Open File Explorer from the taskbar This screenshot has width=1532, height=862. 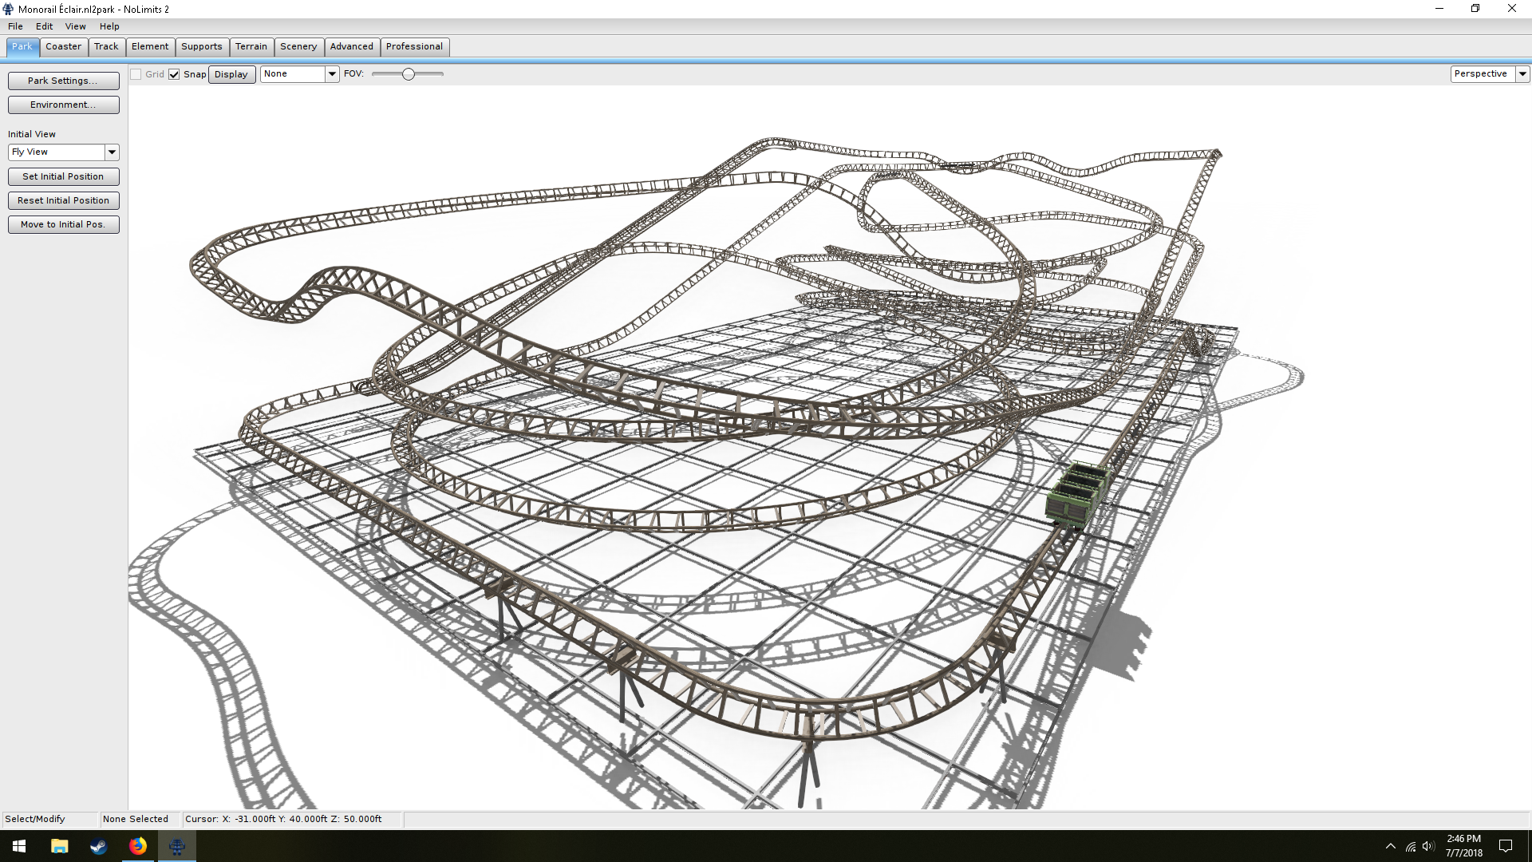[59, 846]
